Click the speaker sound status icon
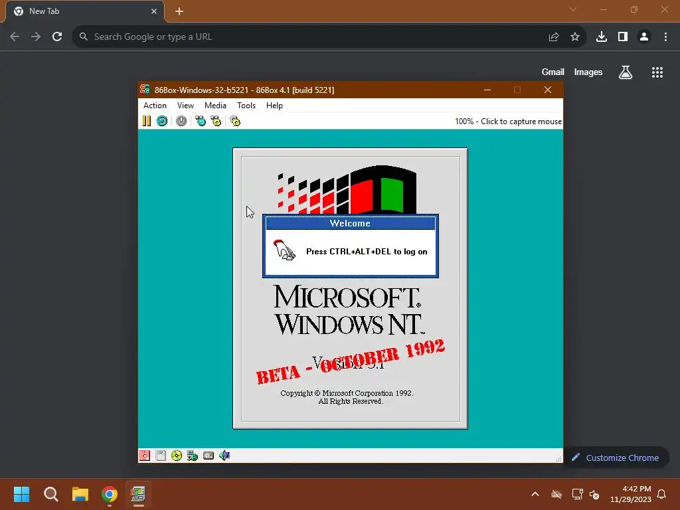The image size is (680, 510). point(224,456)
